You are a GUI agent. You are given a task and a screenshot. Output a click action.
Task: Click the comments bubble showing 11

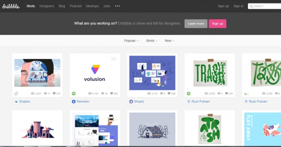[x=45, y=93]
